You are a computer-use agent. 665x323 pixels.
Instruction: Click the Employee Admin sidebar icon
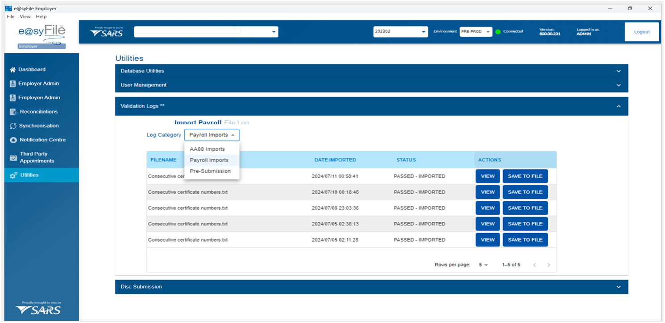(x=13, y=98)
